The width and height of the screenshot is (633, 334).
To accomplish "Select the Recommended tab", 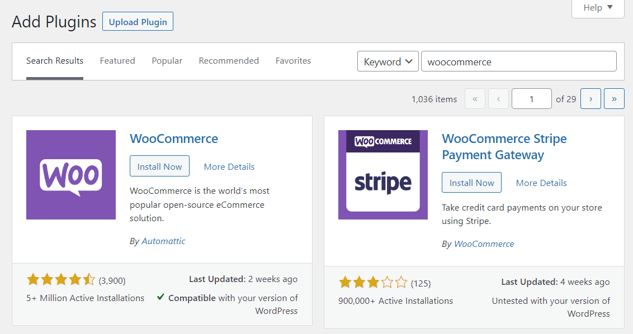I will [x=229, y=60].
